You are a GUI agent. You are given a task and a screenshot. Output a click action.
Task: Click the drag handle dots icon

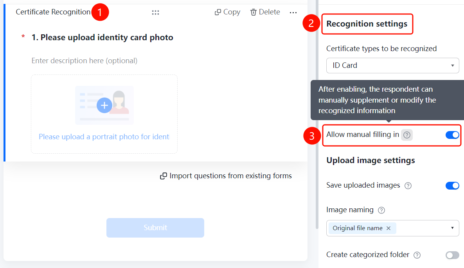coord(155,12)
